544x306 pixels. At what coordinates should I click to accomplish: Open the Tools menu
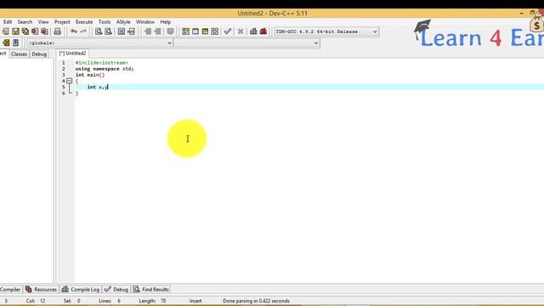105,22
